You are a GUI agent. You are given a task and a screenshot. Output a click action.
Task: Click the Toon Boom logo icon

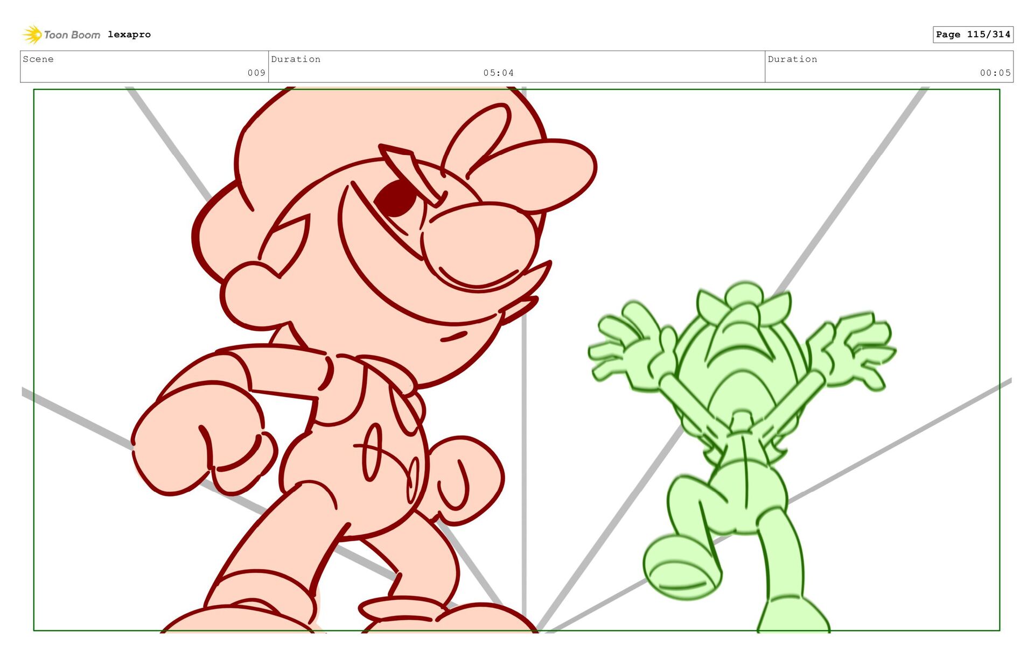32,34
